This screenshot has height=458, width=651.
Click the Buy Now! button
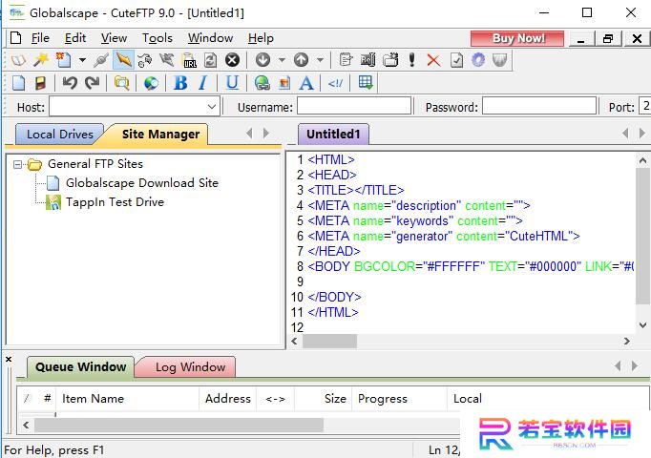pos(517,38)
